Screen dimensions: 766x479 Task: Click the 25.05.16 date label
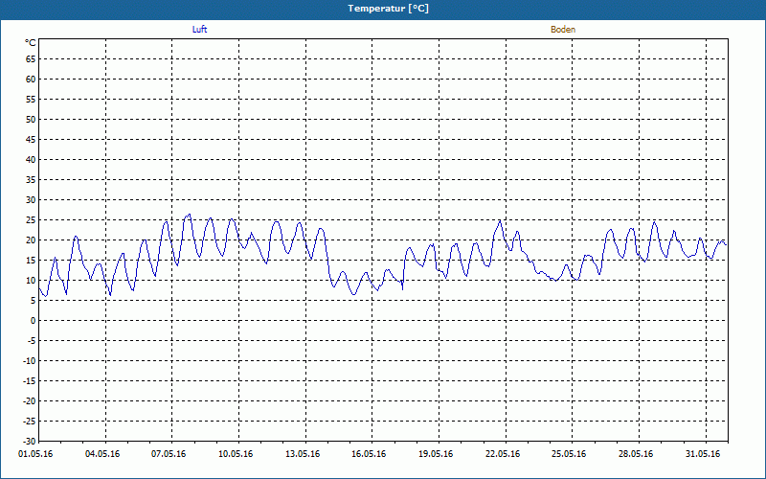point(569,454)
